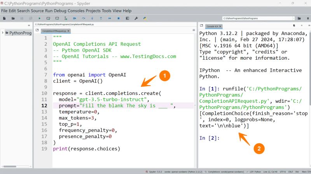Screen dimensions: 311x174
Task: Click the Spyder 5.5.3 status entry
Action: click(x=154, y=172)
